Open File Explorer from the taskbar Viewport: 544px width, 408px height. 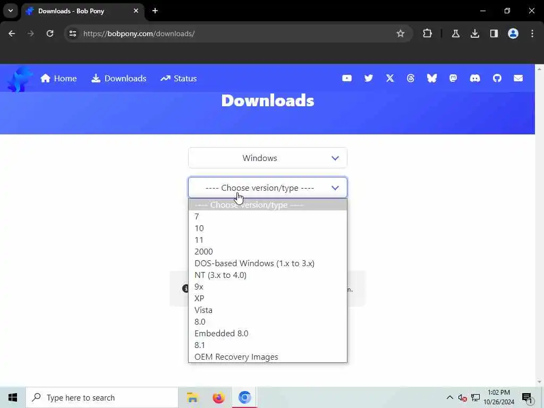point(192,397)
